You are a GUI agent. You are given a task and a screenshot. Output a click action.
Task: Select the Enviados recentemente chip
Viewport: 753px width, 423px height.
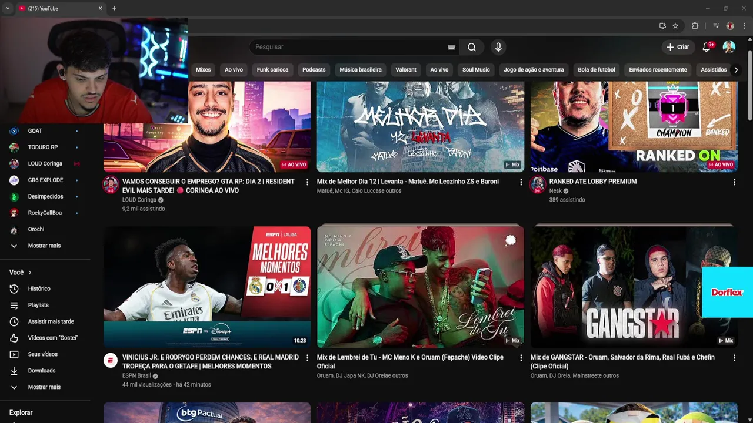click(658, 70)
